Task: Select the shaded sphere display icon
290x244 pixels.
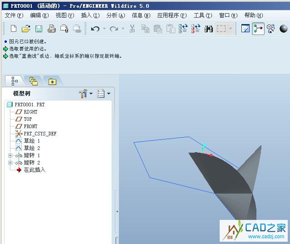Action: point(284,29)
